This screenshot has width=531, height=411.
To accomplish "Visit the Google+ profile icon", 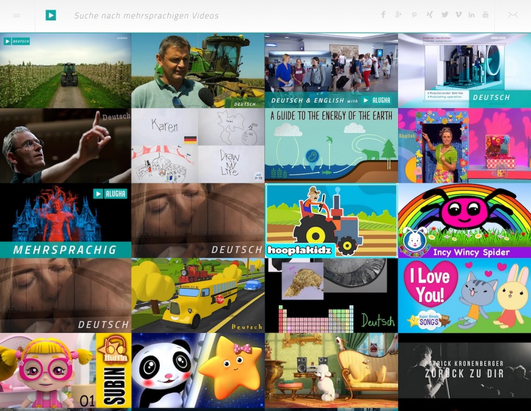I will pyautogui.click(x=398, y=15).
